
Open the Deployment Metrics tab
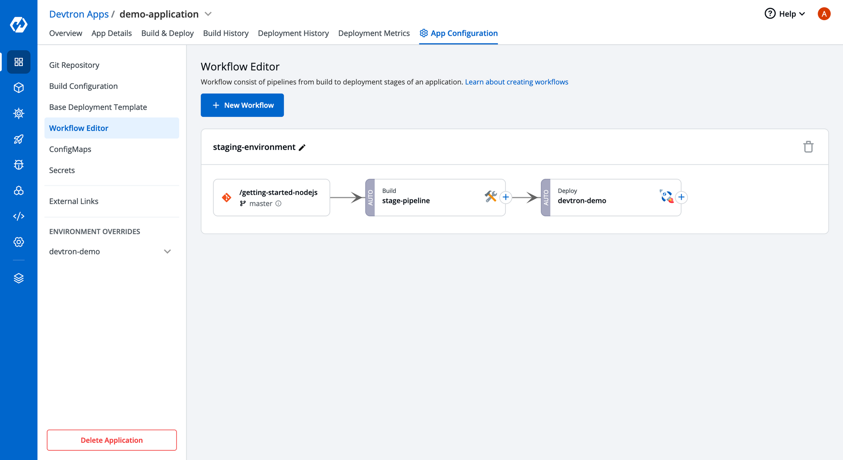[373, 33]
